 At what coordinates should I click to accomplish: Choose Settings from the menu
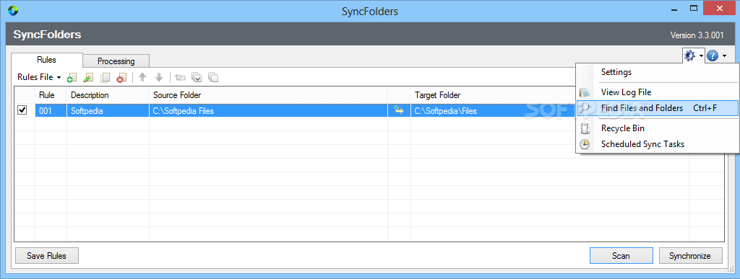(658, 72)
